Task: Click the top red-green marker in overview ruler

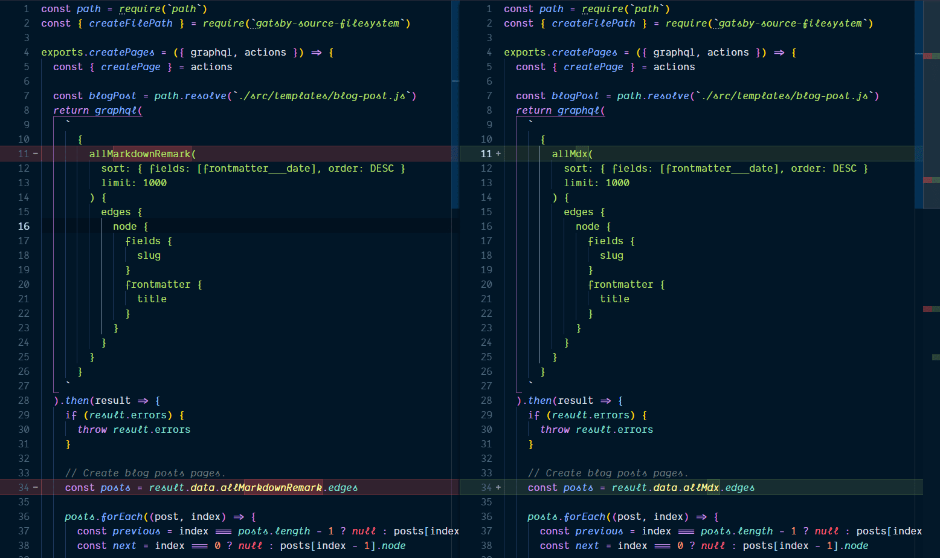Action: click(x=931, y=56)
